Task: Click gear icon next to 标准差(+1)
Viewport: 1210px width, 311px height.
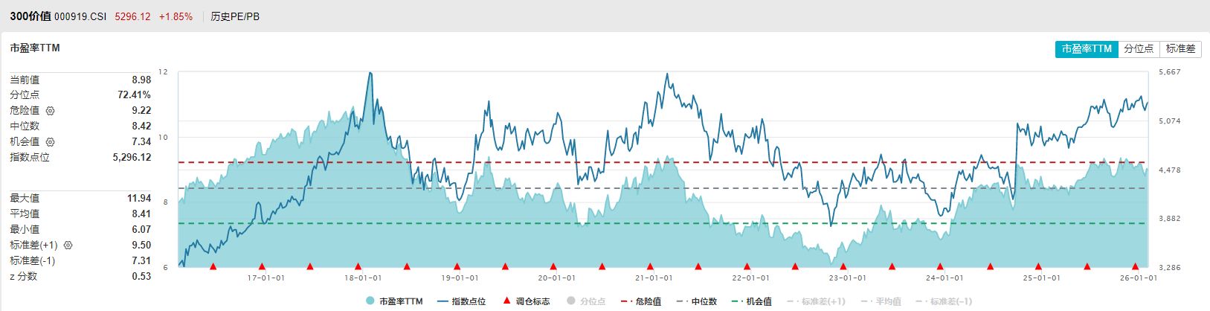Action: pos(68,246)
